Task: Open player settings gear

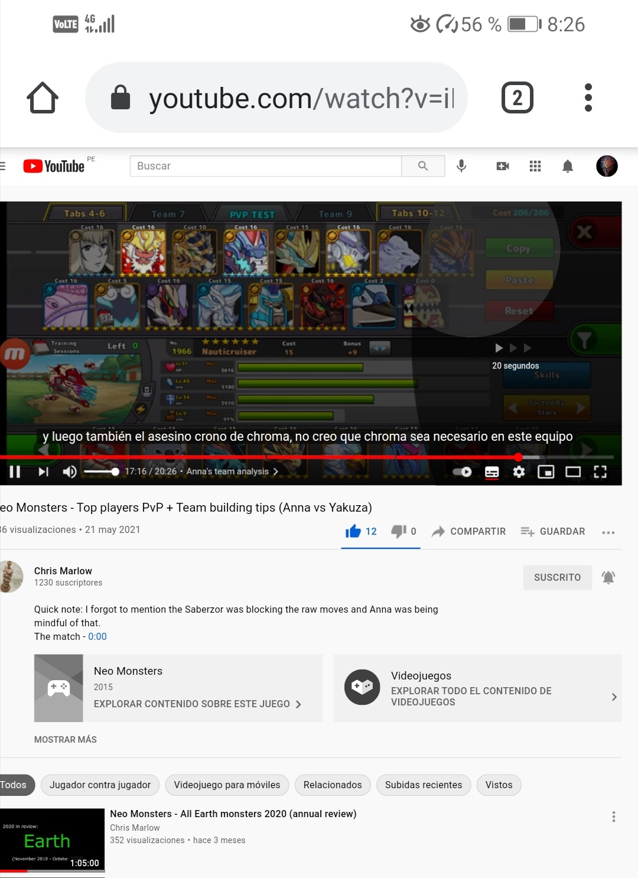Action: (x=519, y=471)
